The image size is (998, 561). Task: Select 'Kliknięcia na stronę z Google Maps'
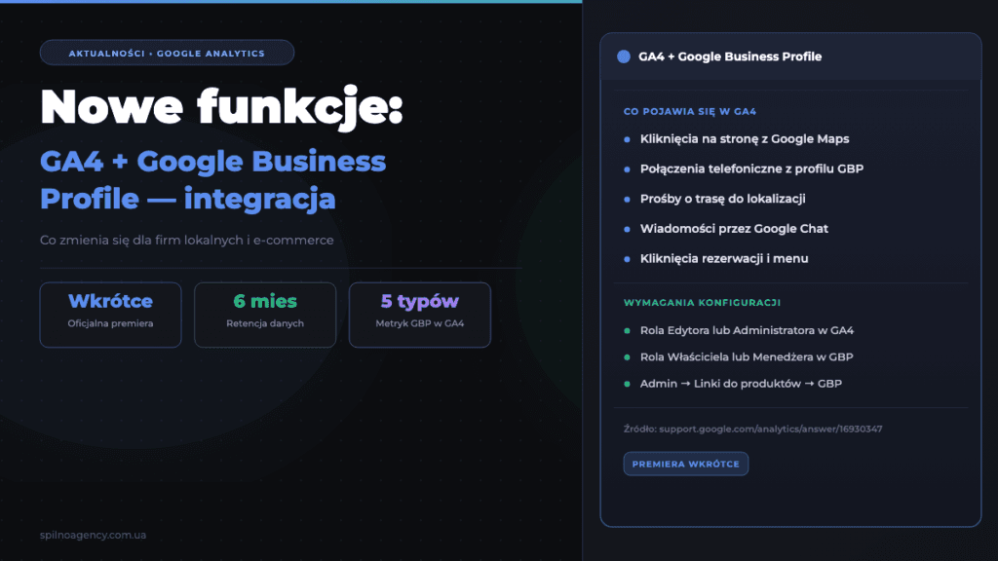click(x=745, y=138)
